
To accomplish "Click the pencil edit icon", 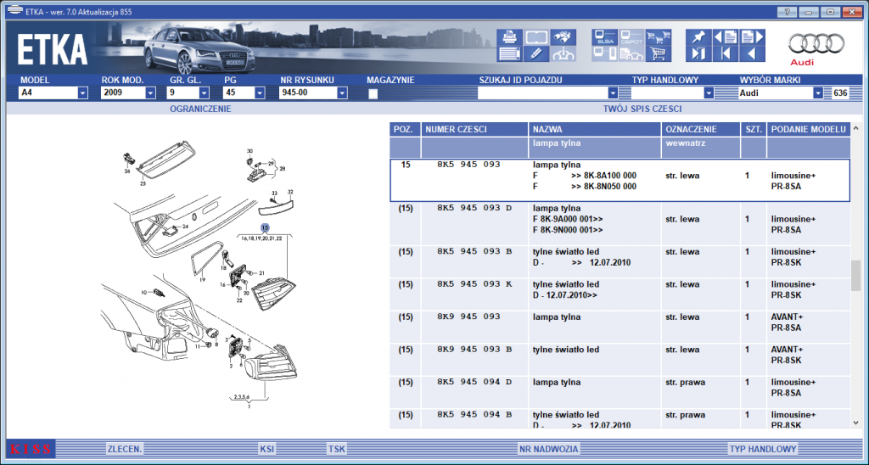I will pyautogui.click(x=536, y=53).
